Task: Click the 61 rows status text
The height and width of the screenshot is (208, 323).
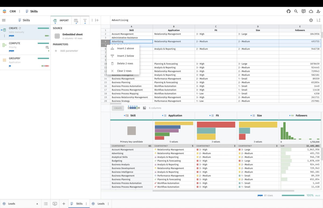Action: pos(268,196)
